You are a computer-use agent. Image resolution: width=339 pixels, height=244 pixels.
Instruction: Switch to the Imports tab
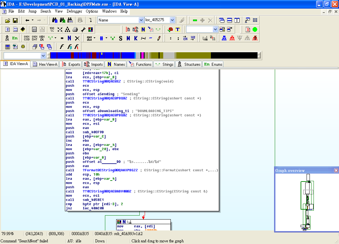pos(93,64)
